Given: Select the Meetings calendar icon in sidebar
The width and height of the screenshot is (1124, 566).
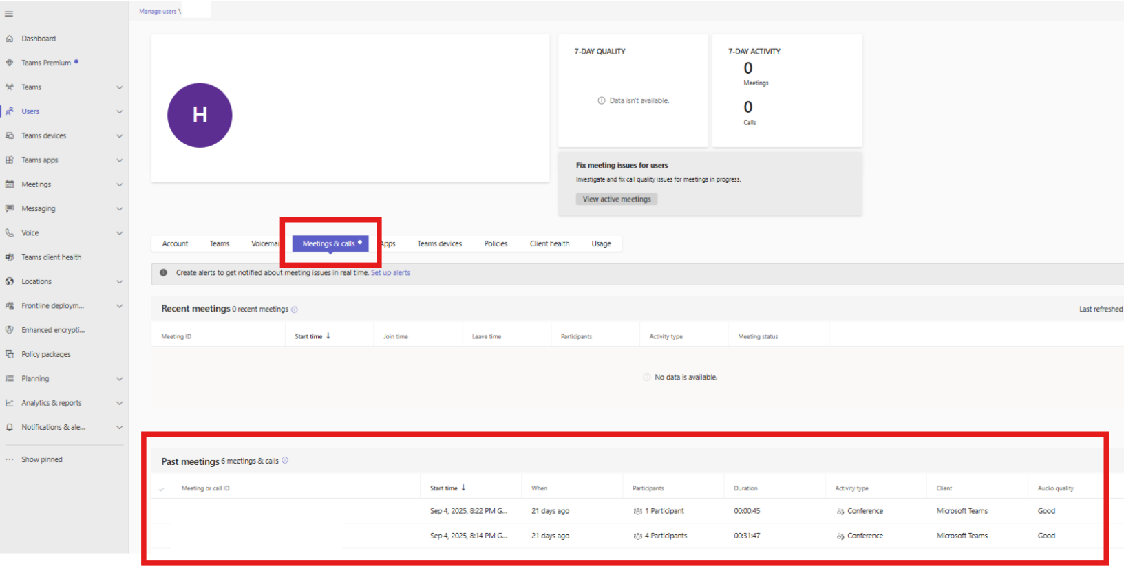Looking at the screenshot, I should [x=10, y=184].
